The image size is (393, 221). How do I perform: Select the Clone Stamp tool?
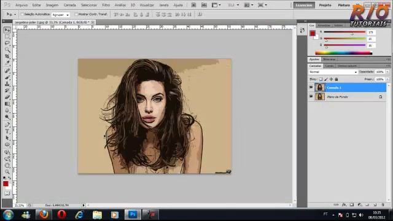(x=7, y=84)
